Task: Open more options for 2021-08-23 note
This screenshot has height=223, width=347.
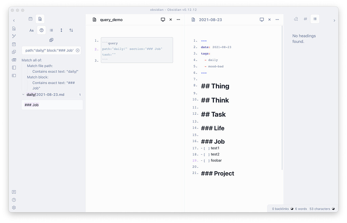Action: [x=277, y=20]
